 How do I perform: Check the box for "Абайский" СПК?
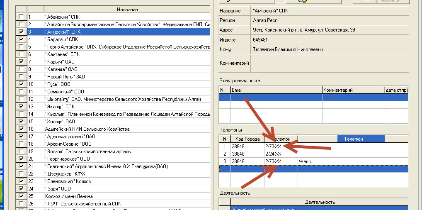coord(21,17)
